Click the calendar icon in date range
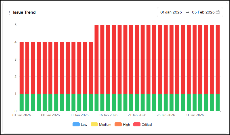230x135 pixels. (x=218, y=12)
